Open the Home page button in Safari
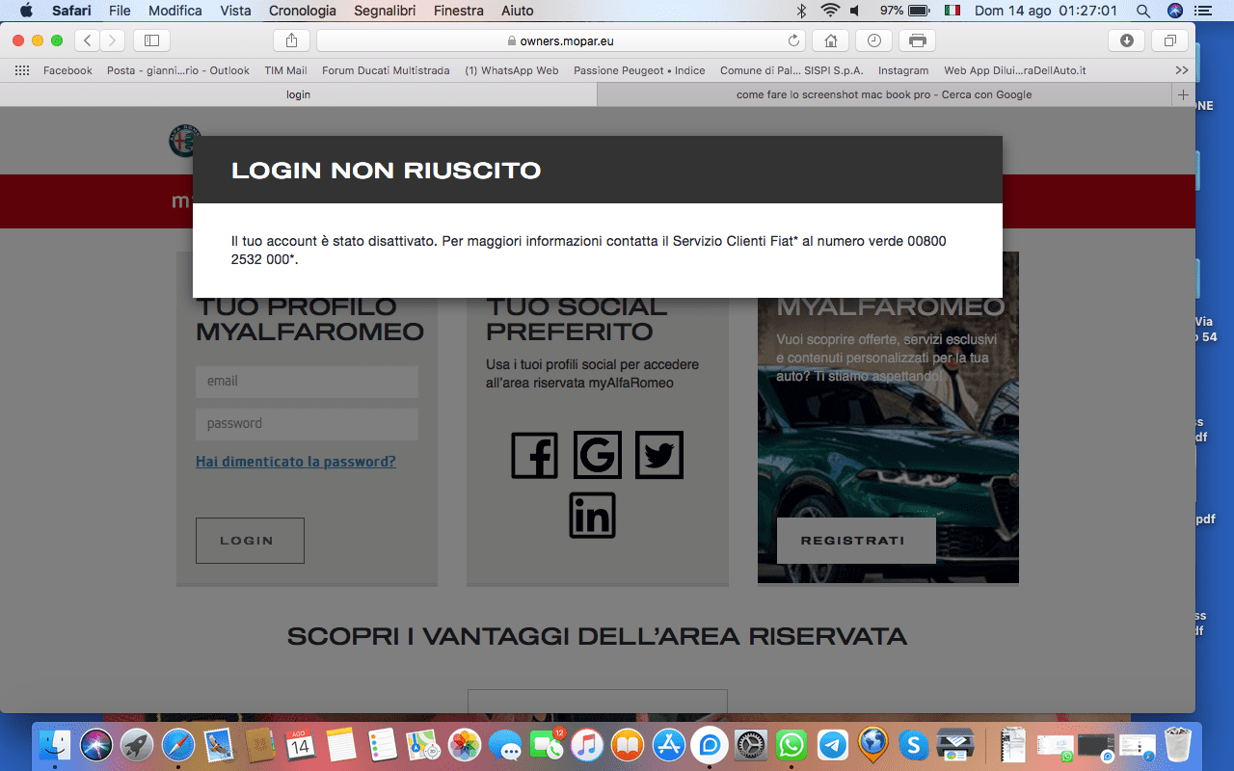Screen dimensions: 1234x771 point(830,40)
